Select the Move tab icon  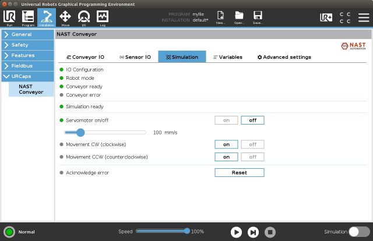point(65,17)
